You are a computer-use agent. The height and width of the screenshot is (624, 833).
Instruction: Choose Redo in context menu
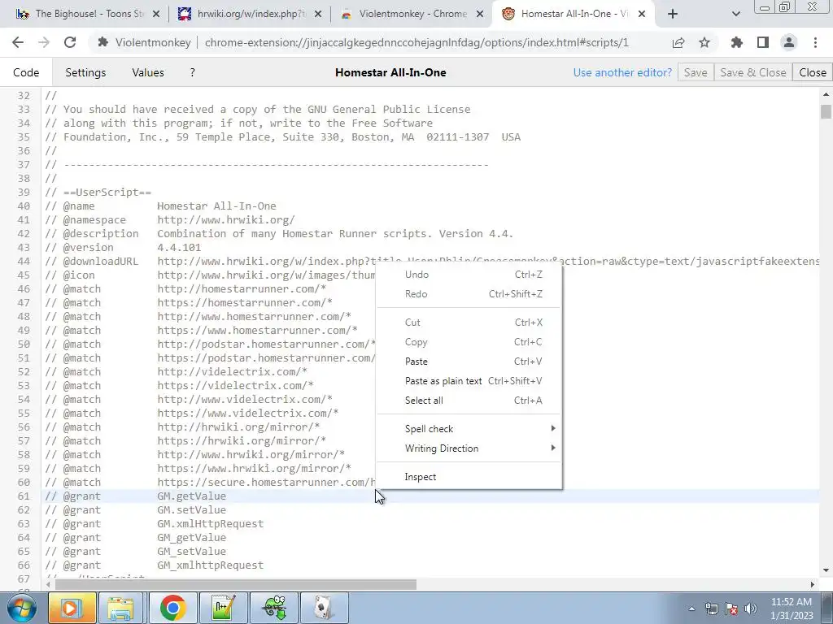[x=469, y=294]
